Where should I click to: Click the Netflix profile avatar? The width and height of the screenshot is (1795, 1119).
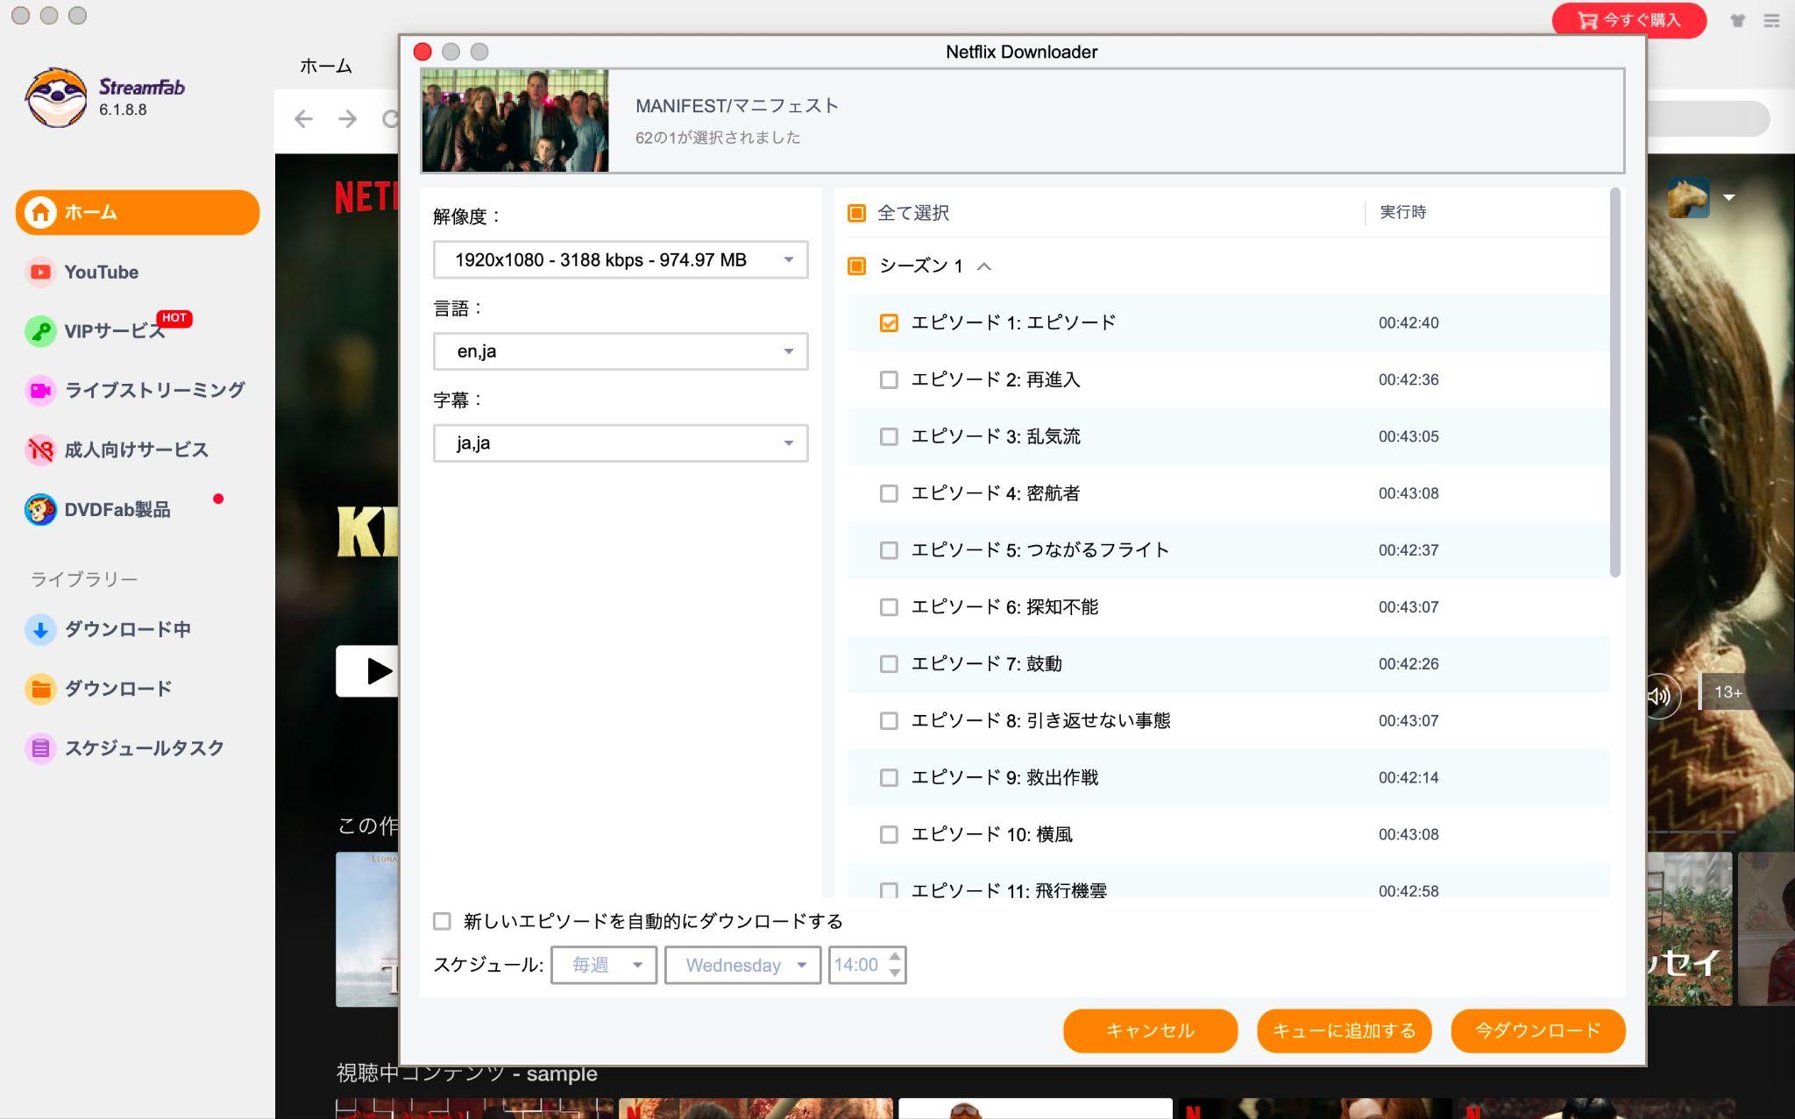(1689, 197)
